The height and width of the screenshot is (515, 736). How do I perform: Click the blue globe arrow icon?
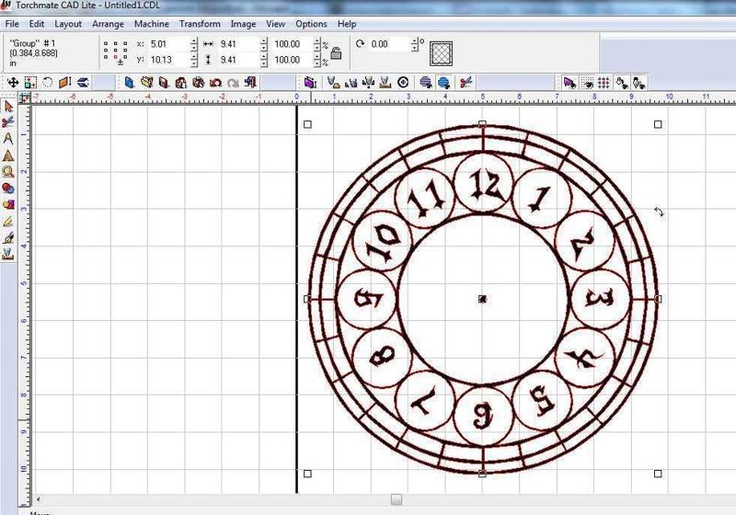[443, 83]
